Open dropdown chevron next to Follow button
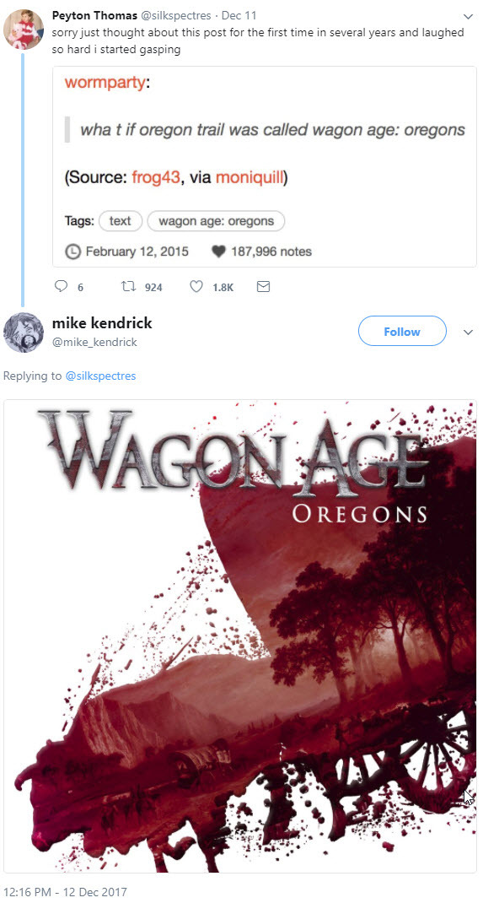 pos(468,333)
